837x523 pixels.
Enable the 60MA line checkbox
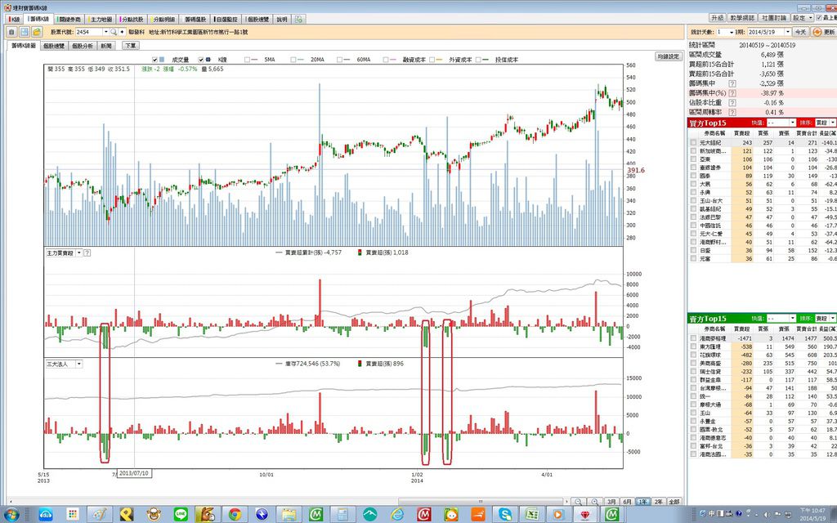click(339, 60)
